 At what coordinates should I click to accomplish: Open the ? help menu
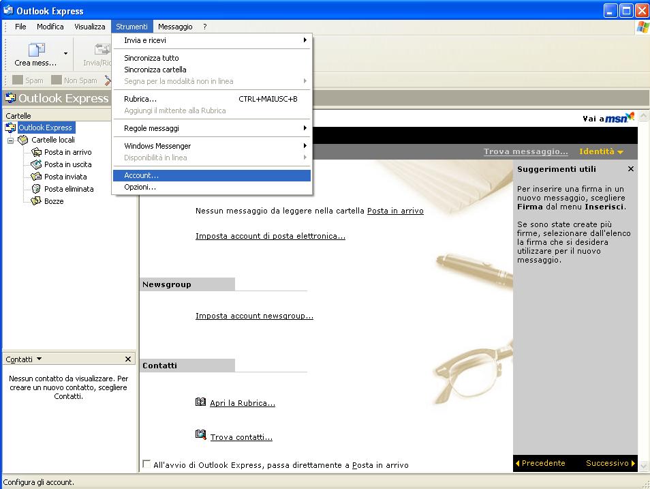click(205, 27)
